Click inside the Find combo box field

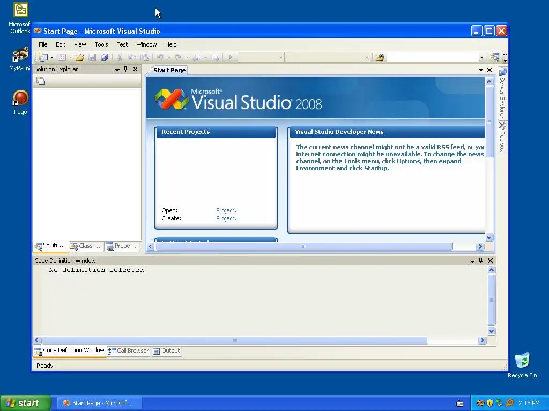pyautogui.click(x=433, y=57)
